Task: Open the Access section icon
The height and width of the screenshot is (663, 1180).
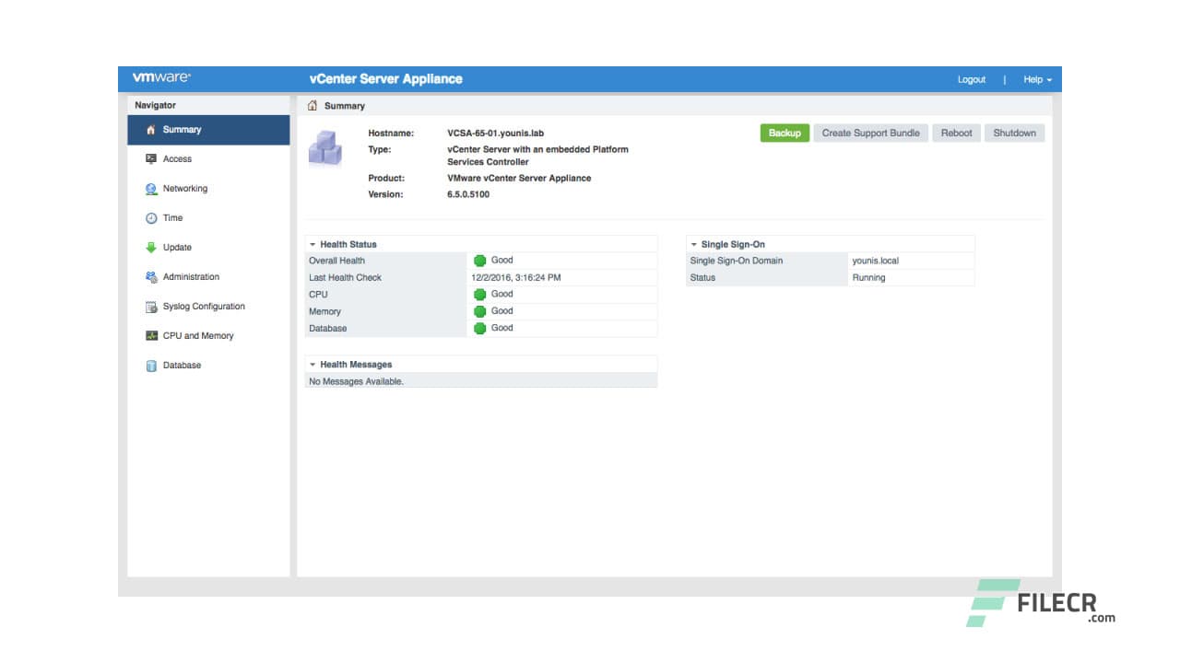Action: pos(151,158)
